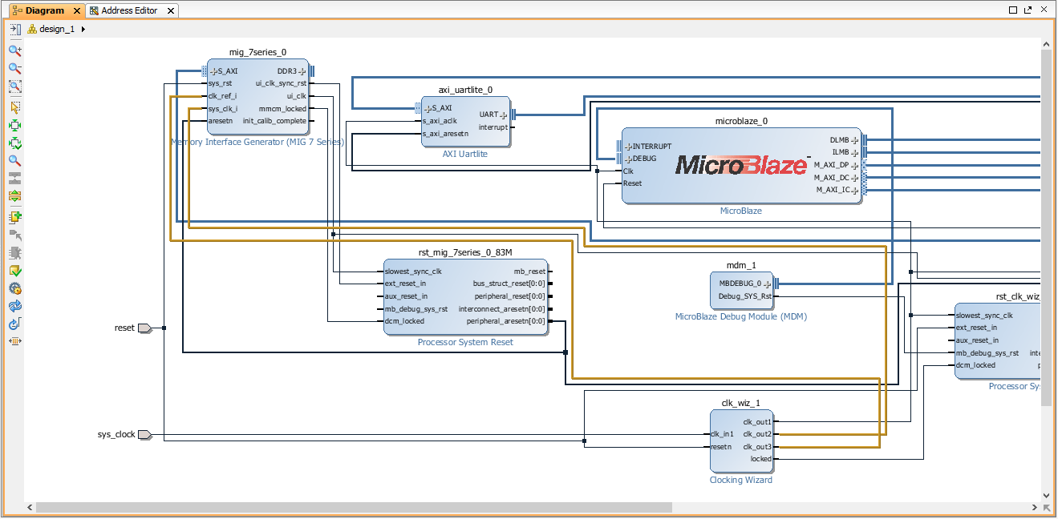
Task: Click the green arrows fit-to-box icon
Action: (x=14, y=125)
